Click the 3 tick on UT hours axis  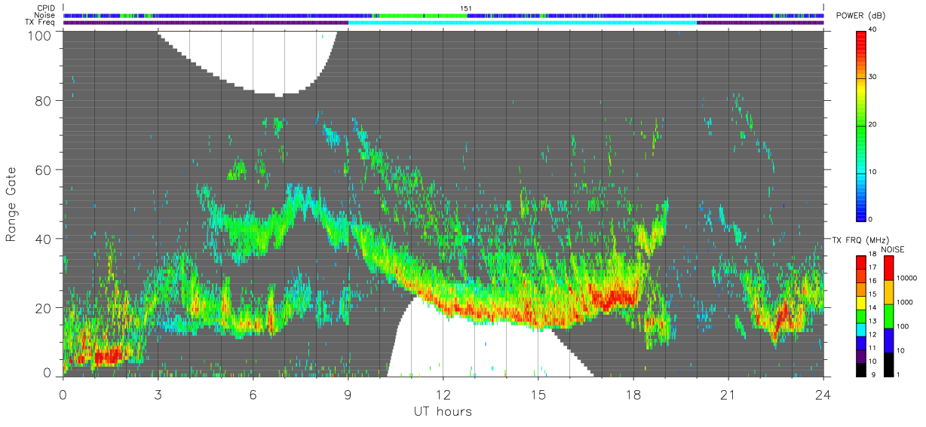[158, 394]
